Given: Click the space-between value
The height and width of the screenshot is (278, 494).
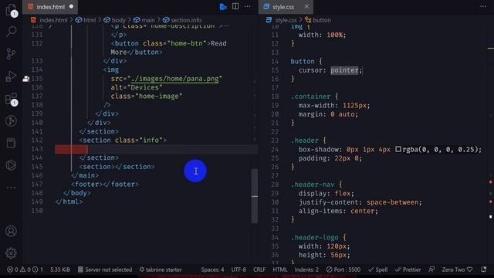Looking at the screenshot, I should (x=392, y=202).
